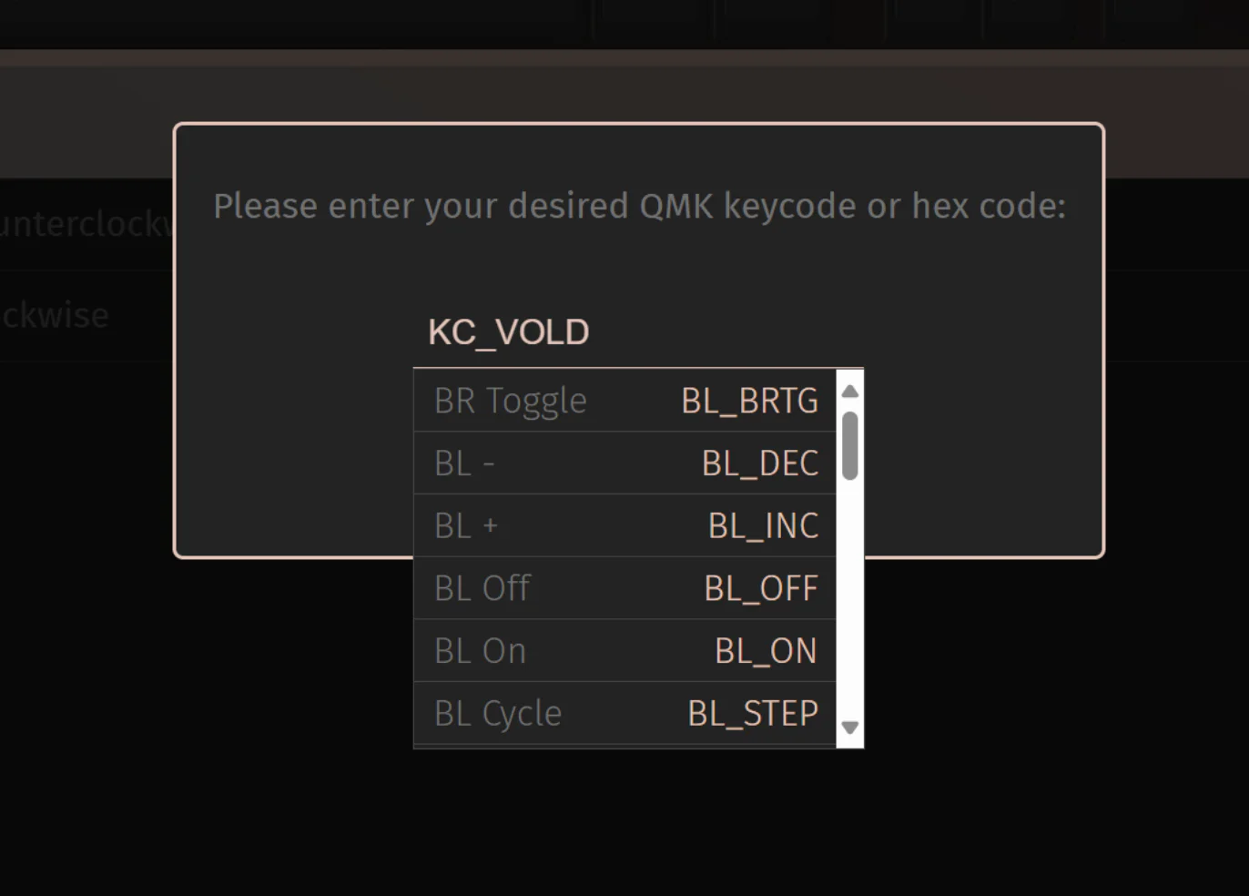Viewport: 1249px width, 896px height.
Task: Click the counterclockwise row behind the dialog
Action: pos(86,224)
